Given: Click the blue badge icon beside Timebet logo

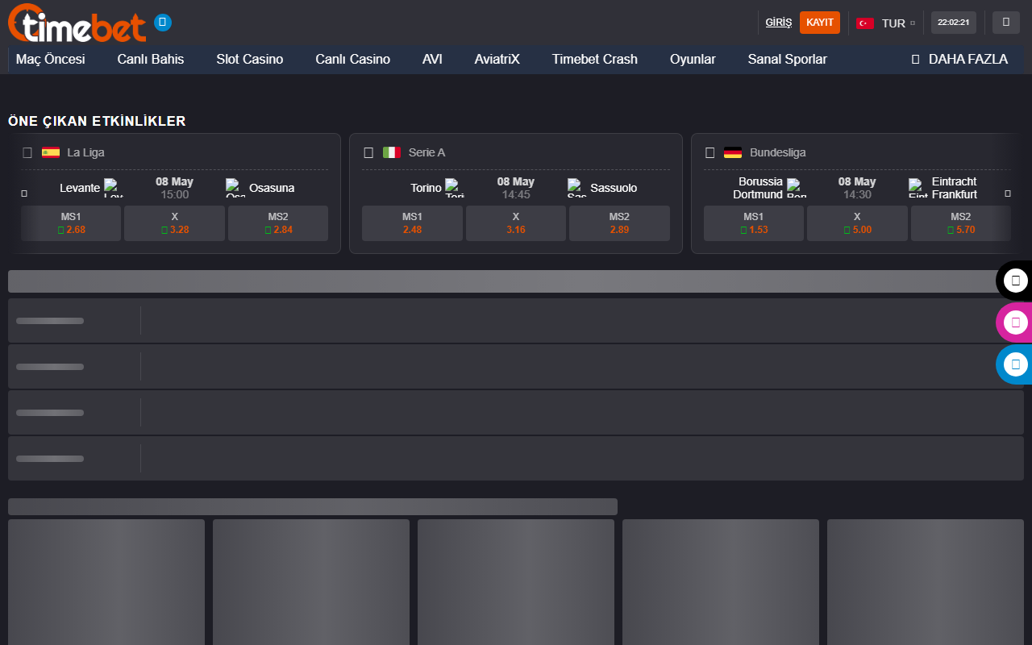Looking at the screenshot, I should [x=163, y=23].
